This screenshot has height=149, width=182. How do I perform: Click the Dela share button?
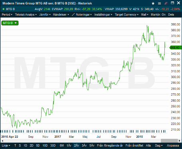171,14
